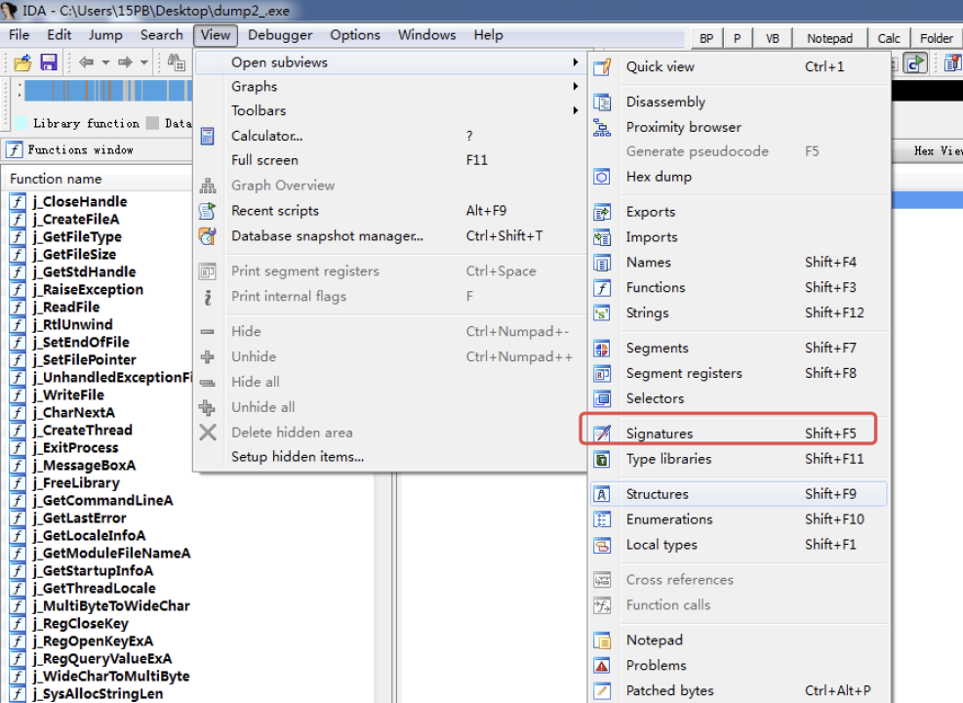Open the Patched bytes subview

[669, 690]
